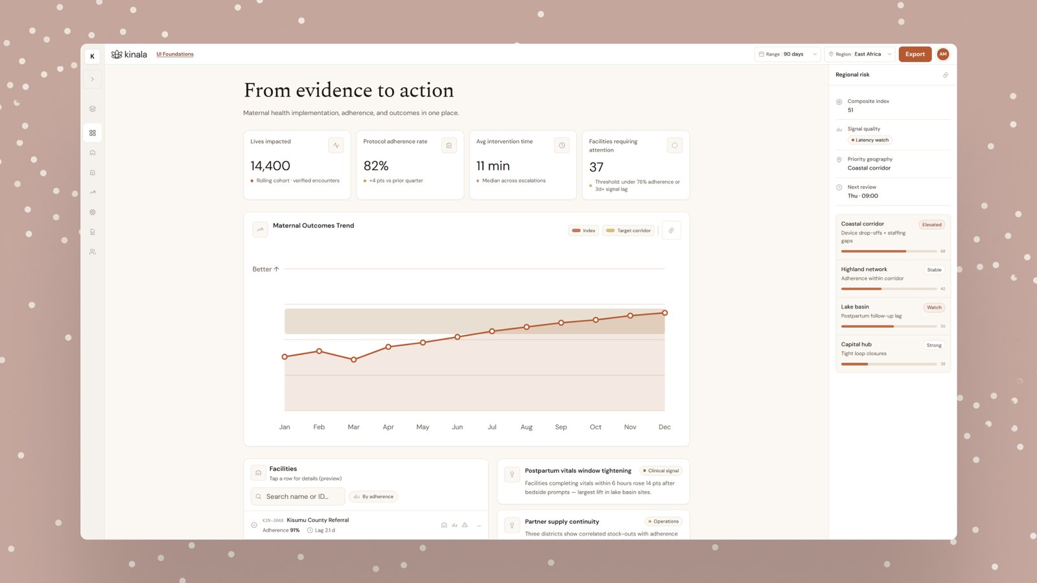Click the Export button
Screen dimensions: 1037x583
(915, 54)
